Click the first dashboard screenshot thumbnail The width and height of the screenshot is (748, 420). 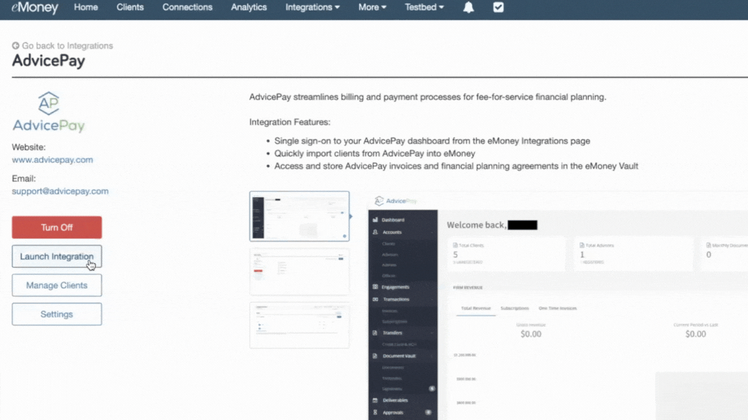pyautogui.click(x=299, y=216)
